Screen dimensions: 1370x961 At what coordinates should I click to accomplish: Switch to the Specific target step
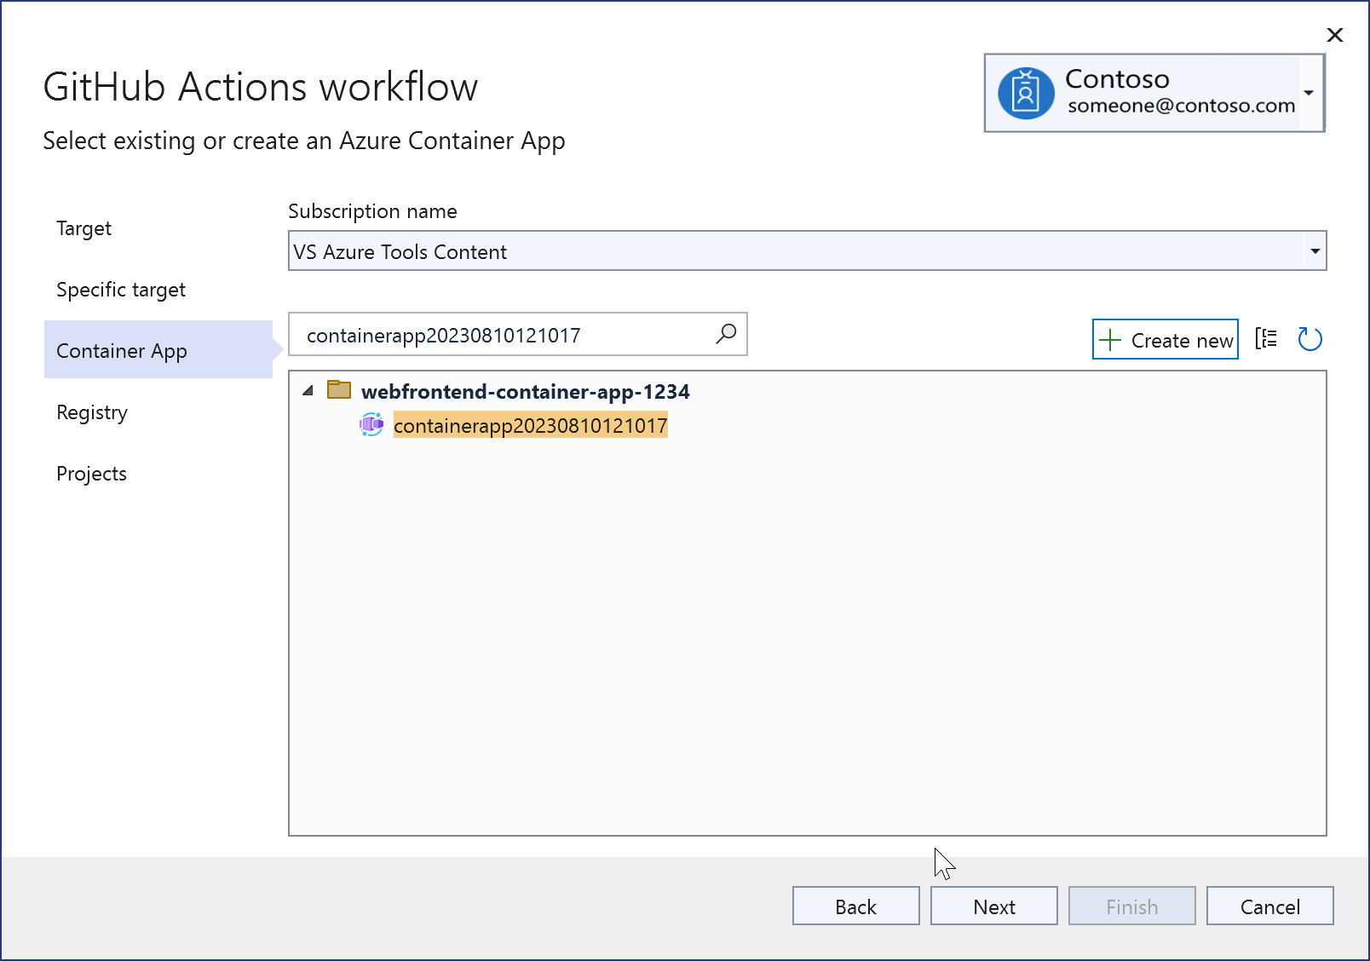point(120,290)
